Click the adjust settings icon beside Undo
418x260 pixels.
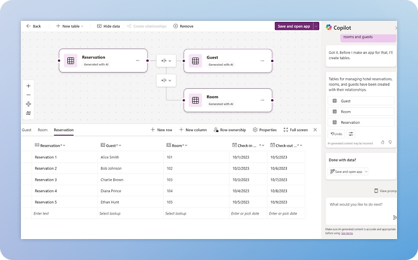(x=351, y=134)
